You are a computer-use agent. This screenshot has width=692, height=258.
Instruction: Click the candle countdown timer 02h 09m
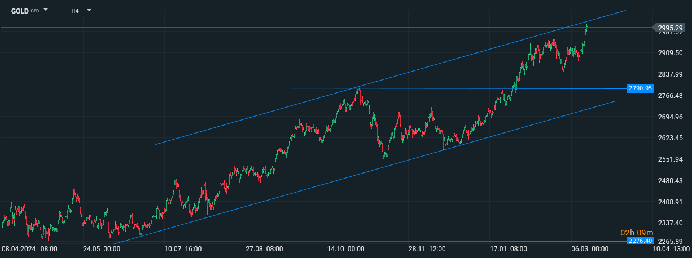(x=637, y=233)
